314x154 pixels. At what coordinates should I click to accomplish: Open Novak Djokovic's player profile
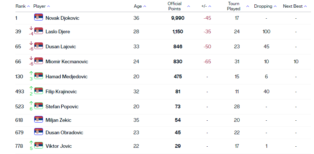pyautogui.click(x=62, y=18)
